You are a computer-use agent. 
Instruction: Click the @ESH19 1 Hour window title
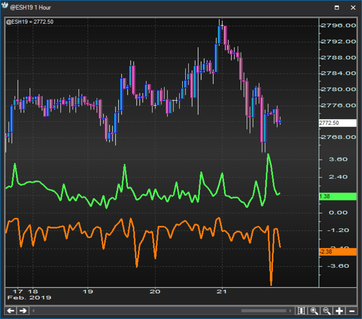(x=31, y=8)
